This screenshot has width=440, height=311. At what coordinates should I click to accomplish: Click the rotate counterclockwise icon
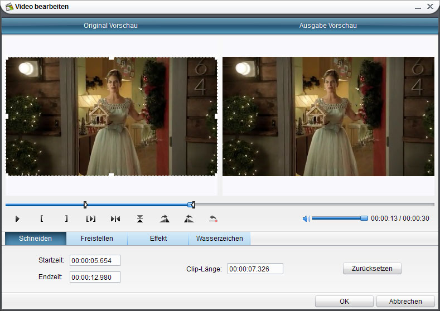188,218
